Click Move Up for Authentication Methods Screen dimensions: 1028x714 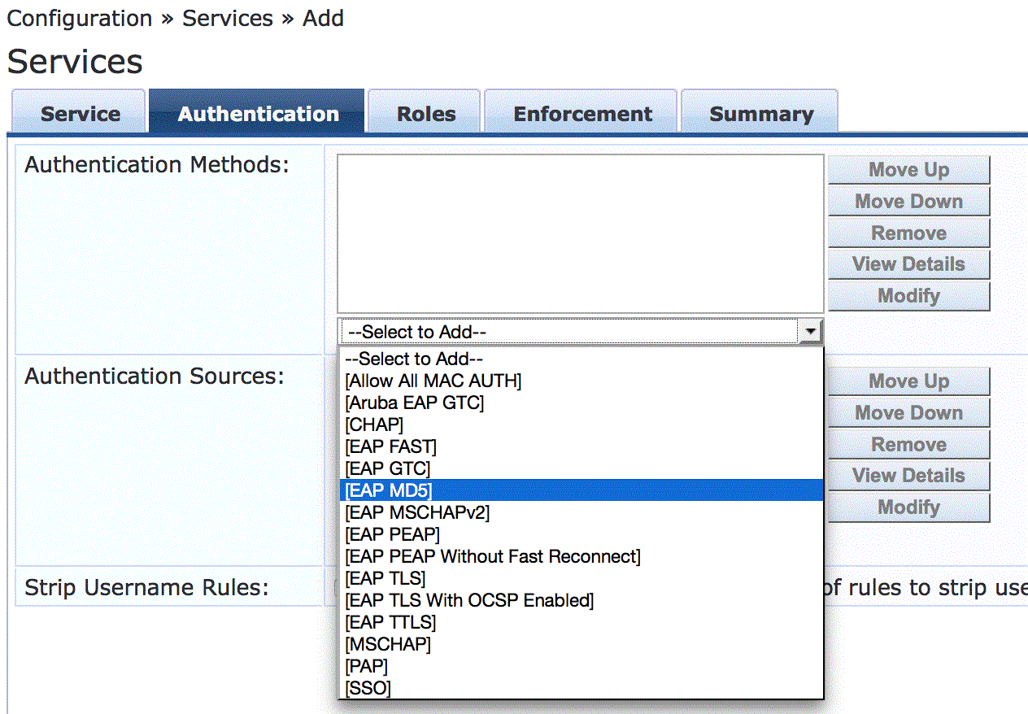[908, 170]
